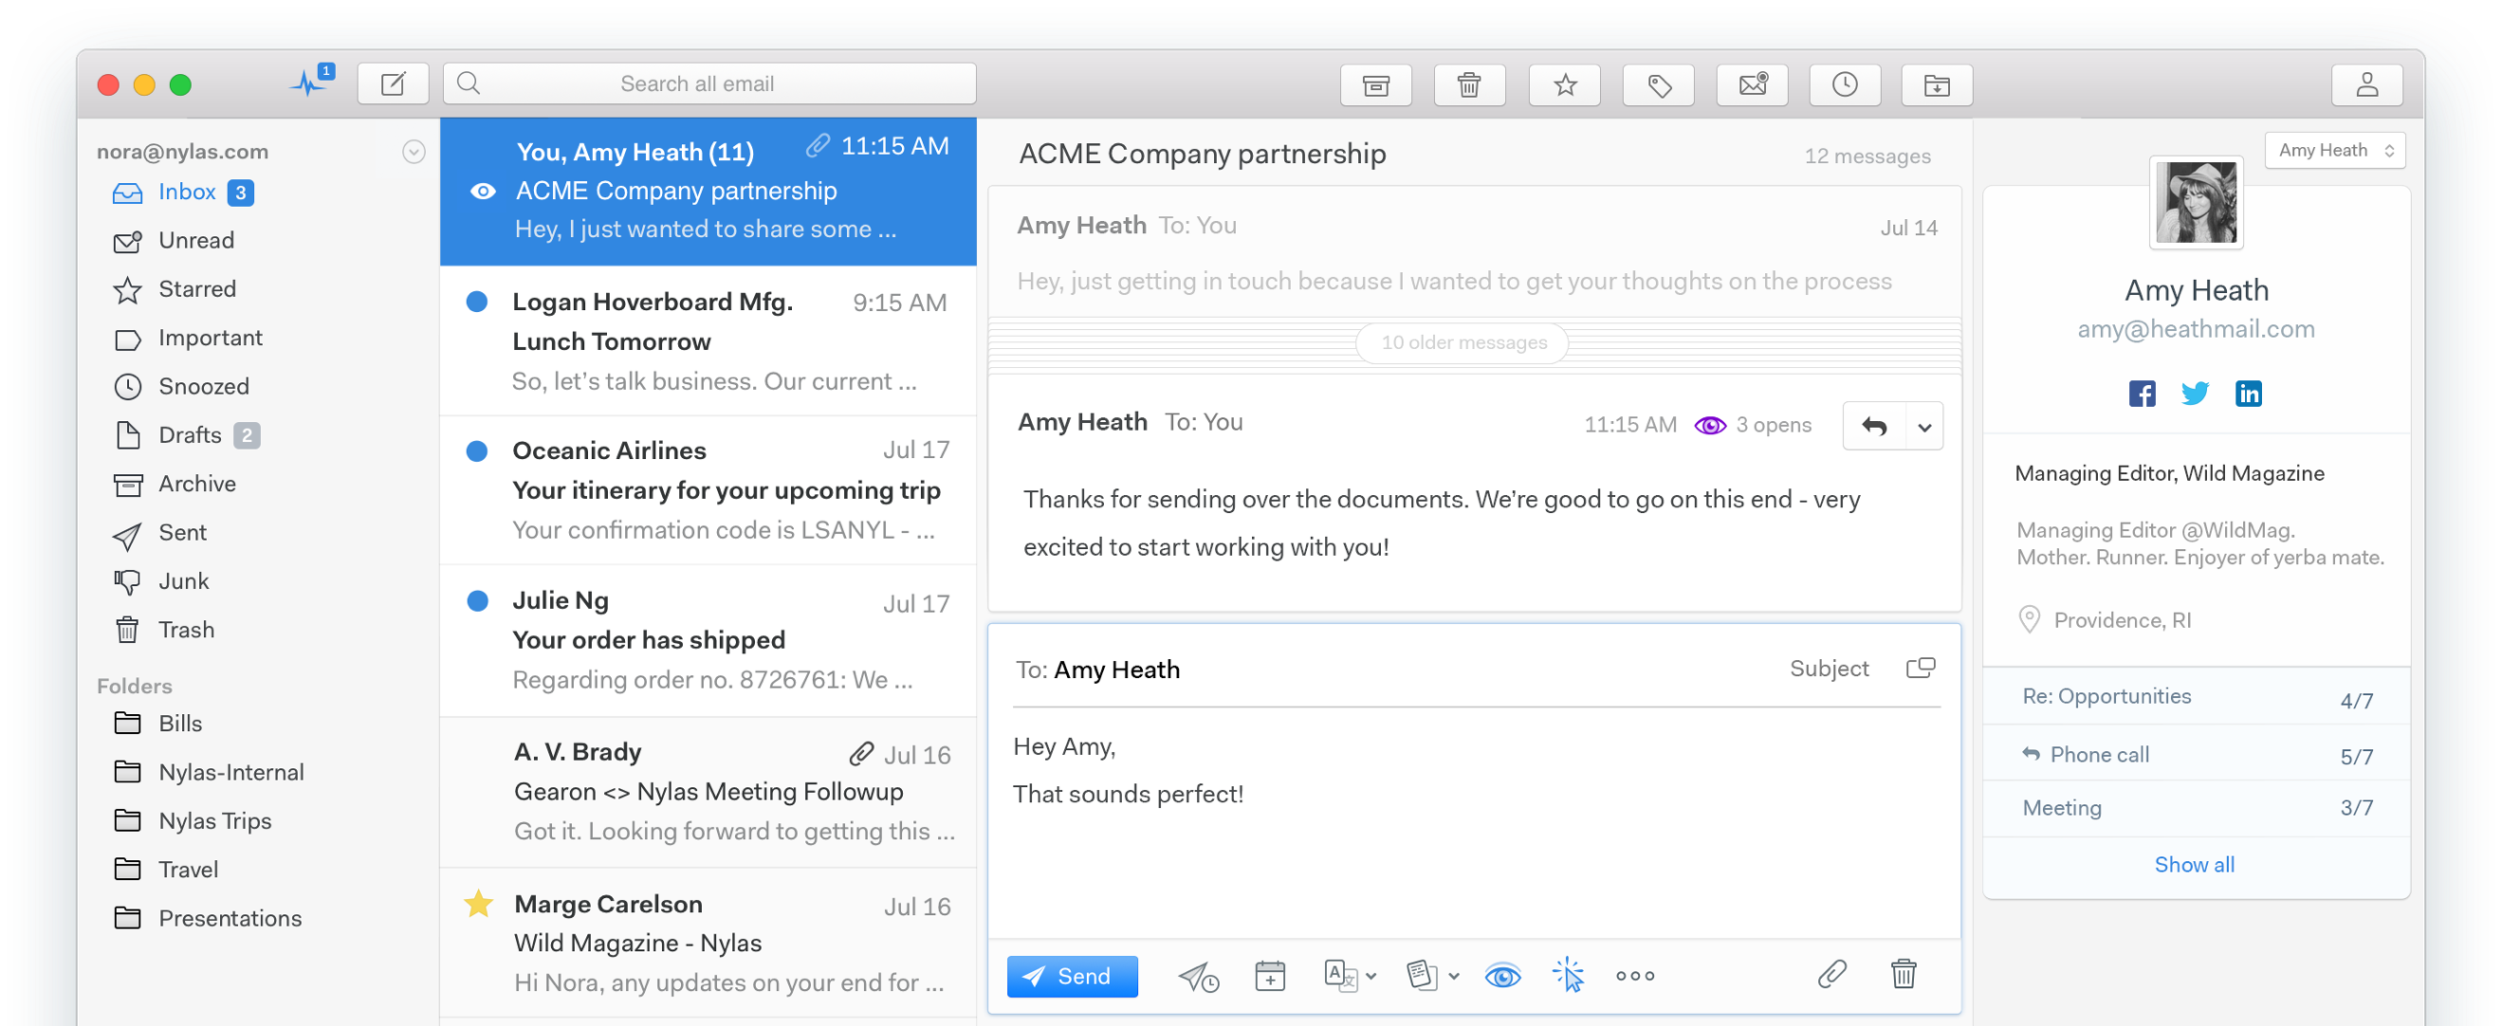Screen dimensions: 2502x1026
Task: Click the attach file paperclip icon
Action: (x=1831, y=974)
